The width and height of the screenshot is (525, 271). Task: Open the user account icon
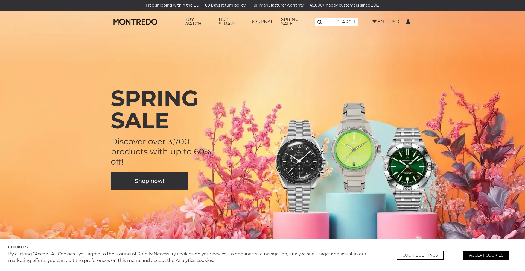point(408,22)
